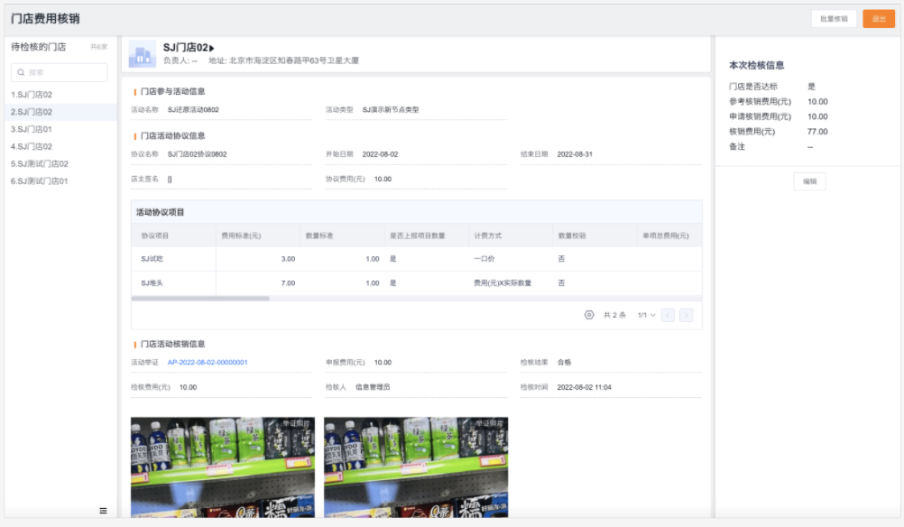Click the 门店参与活动信息 section heading
This screenshot has width=904, height=527.
coord(173,91)
